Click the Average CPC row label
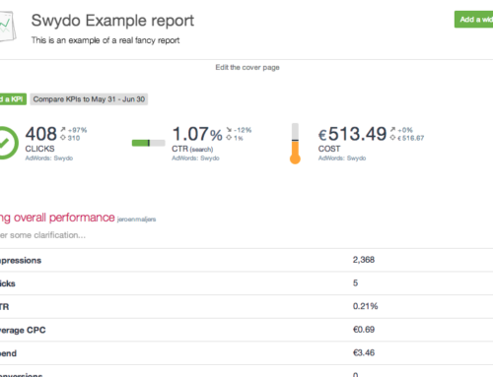The height and width of the screenshot is (377, 493). tap(23, 330)
